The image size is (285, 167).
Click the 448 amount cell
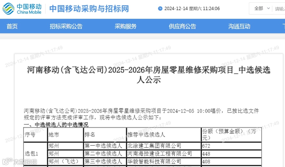click(x=231, y=154)
